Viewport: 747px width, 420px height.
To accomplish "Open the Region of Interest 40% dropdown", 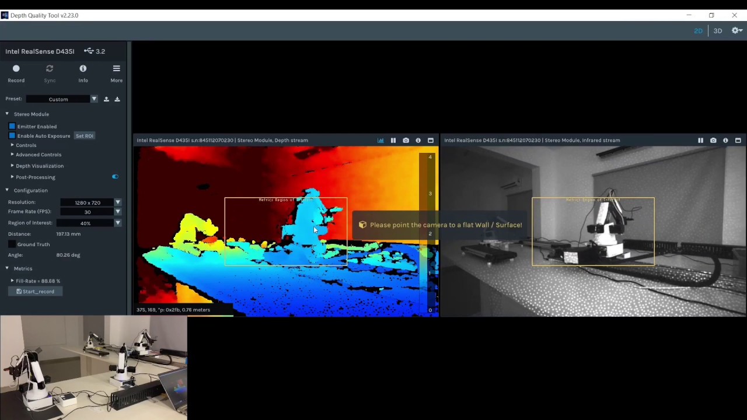I will [90, 223].
